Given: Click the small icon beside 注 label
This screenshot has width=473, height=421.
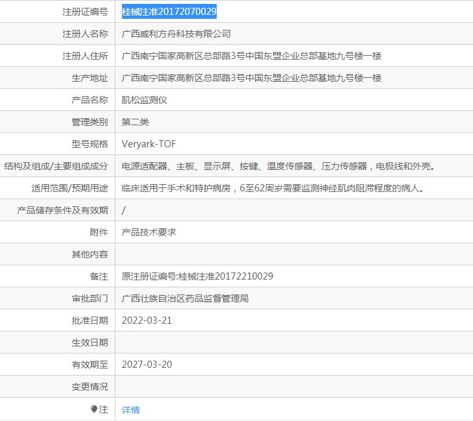Looking at the screenshot, I should tap(94, 409).
